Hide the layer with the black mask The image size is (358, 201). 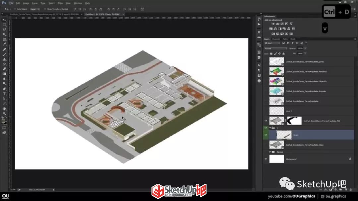pyautogui.click(x=266, y=121)
